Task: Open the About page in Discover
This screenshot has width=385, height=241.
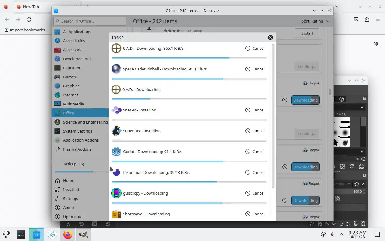Action: point(80,208)
